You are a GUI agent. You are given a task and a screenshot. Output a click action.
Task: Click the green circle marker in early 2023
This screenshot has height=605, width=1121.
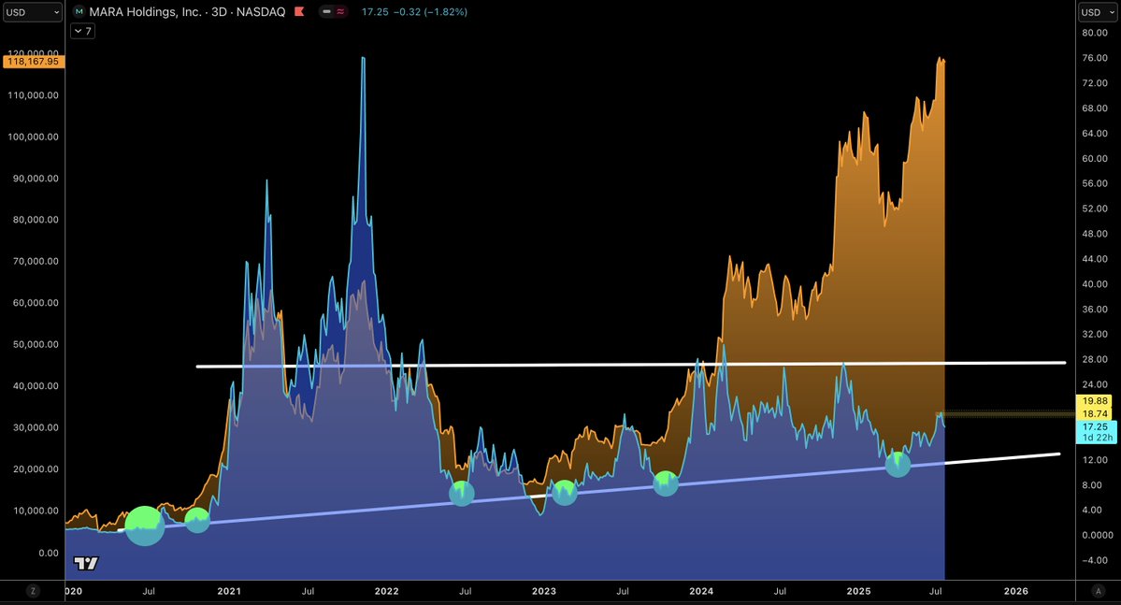tap(564, 492)
